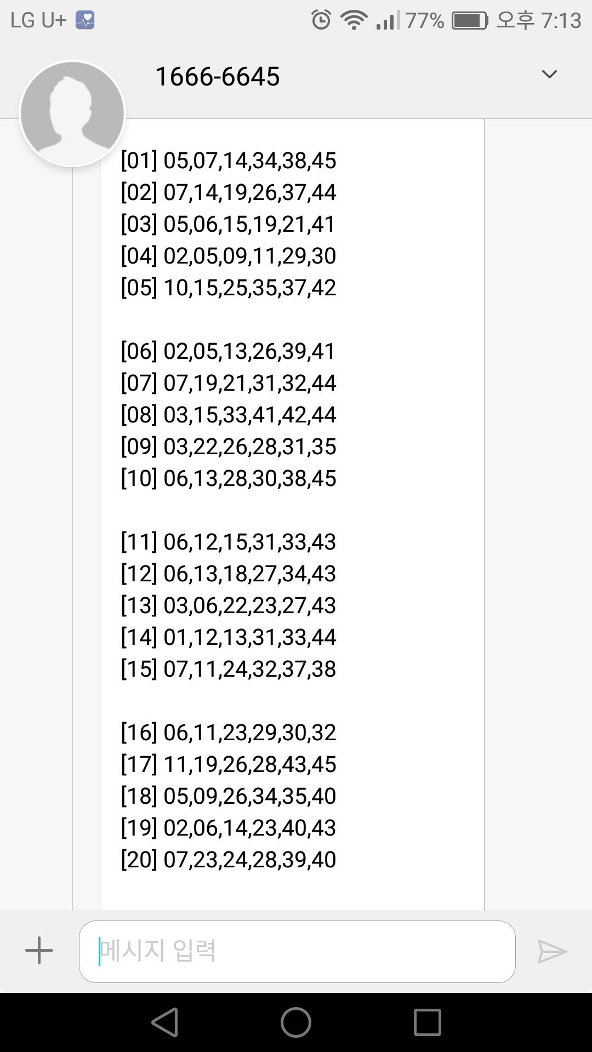Tap the battery status icon
The image size is (592, 1052).
click(470, 20)
